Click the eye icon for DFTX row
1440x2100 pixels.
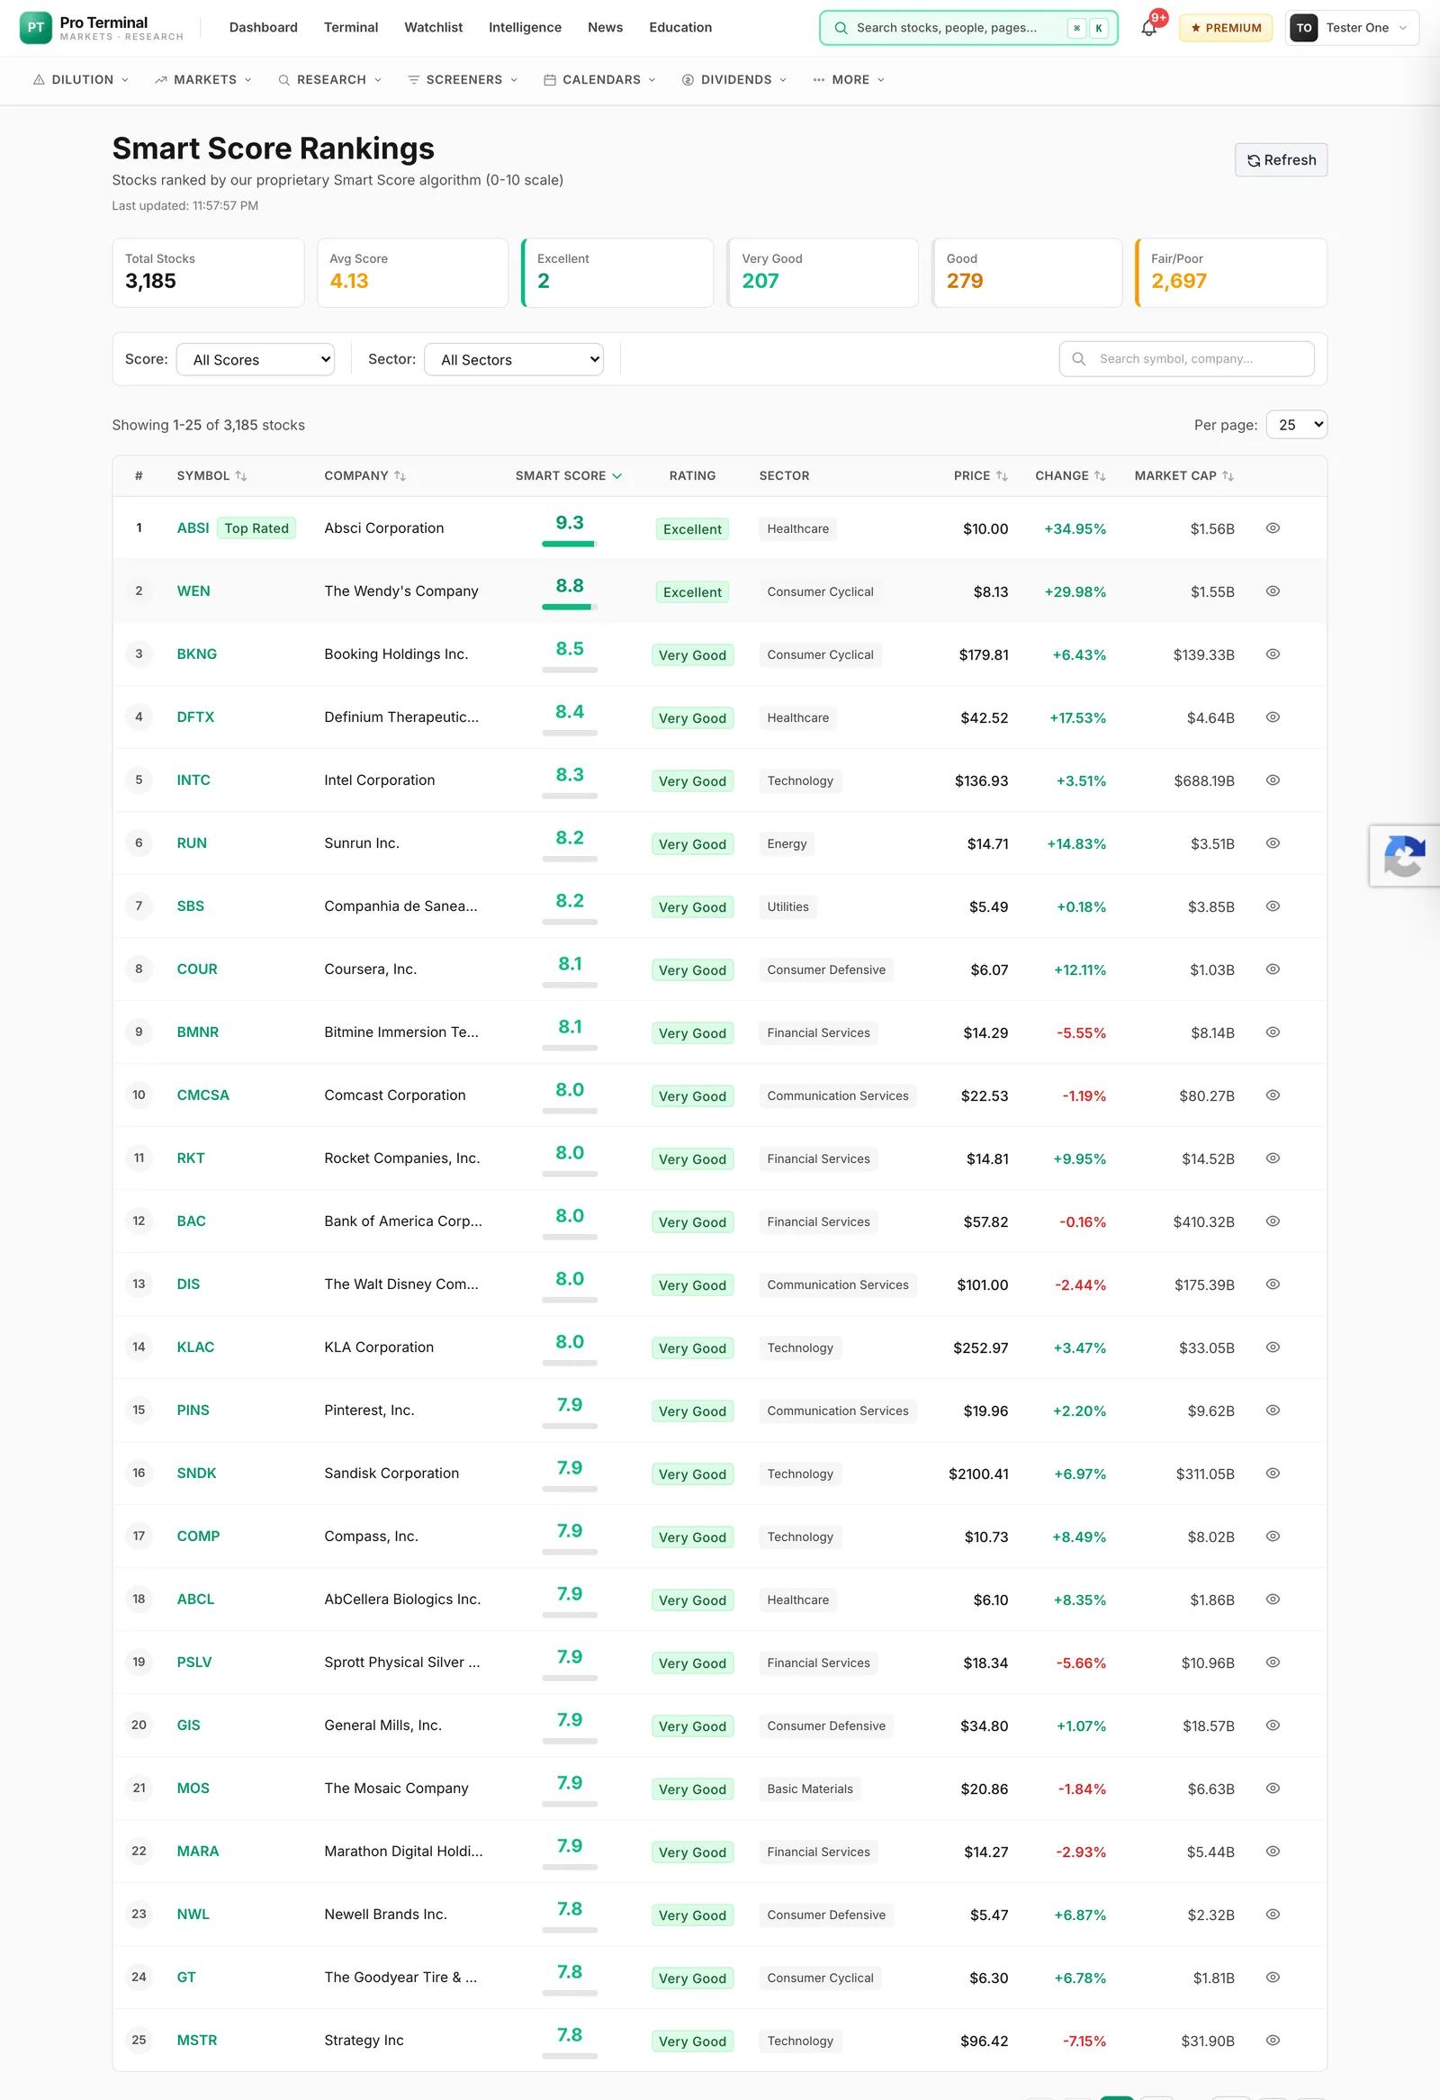1272,717
